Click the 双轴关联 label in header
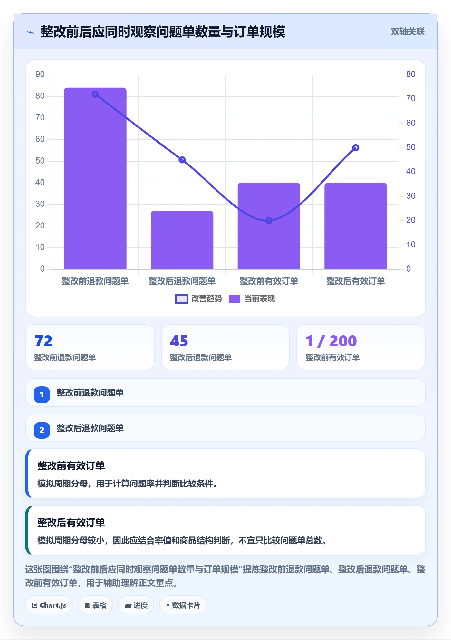Screen dimensions: 451x640 pos(408,32)
